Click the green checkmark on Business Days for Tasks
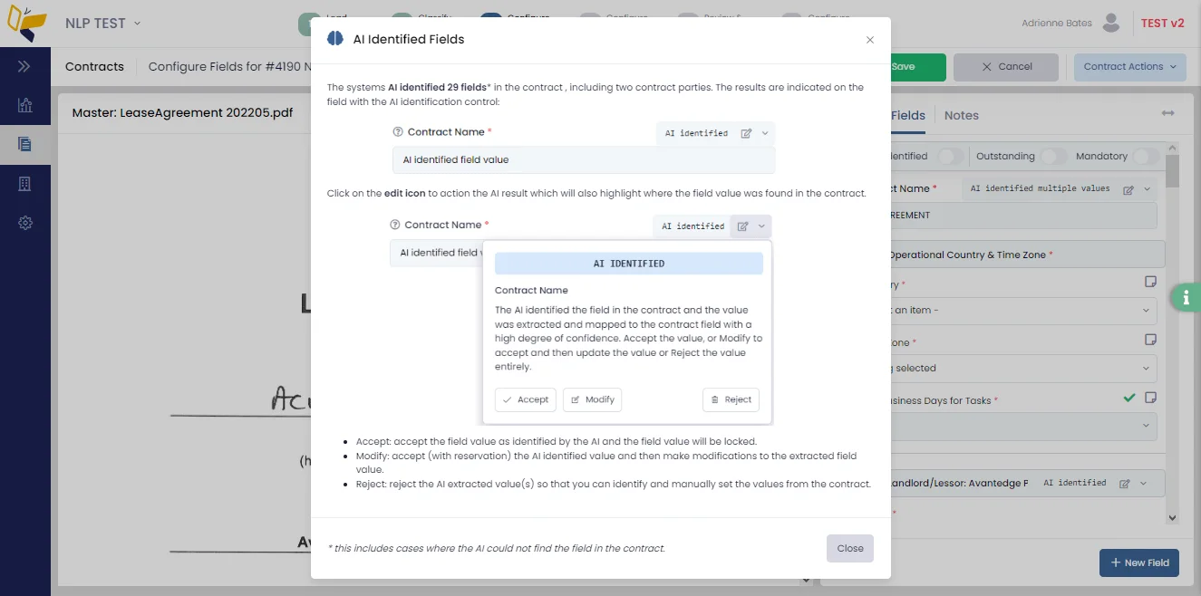This screenshot has height=596, width=1201. [x=1129, y=398]
